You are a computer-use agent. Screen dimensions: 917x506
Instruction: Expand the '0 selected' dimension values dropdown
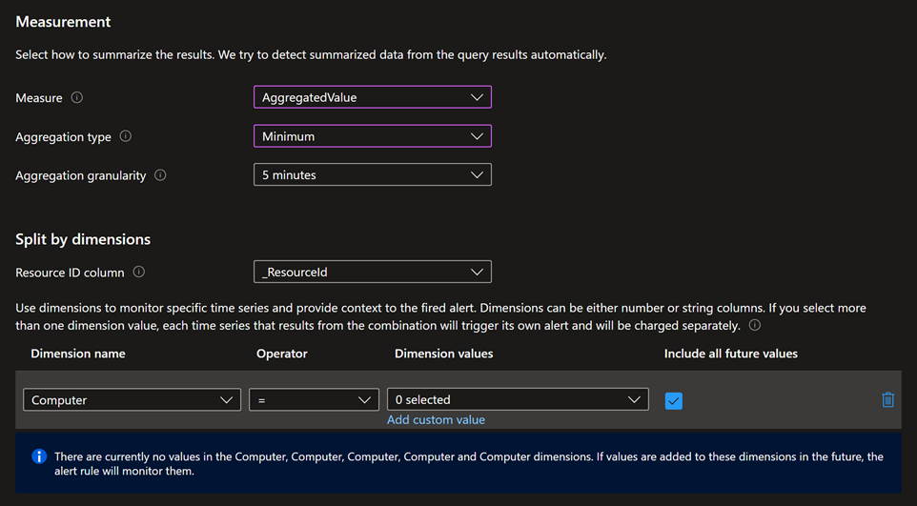pos(518,400)
